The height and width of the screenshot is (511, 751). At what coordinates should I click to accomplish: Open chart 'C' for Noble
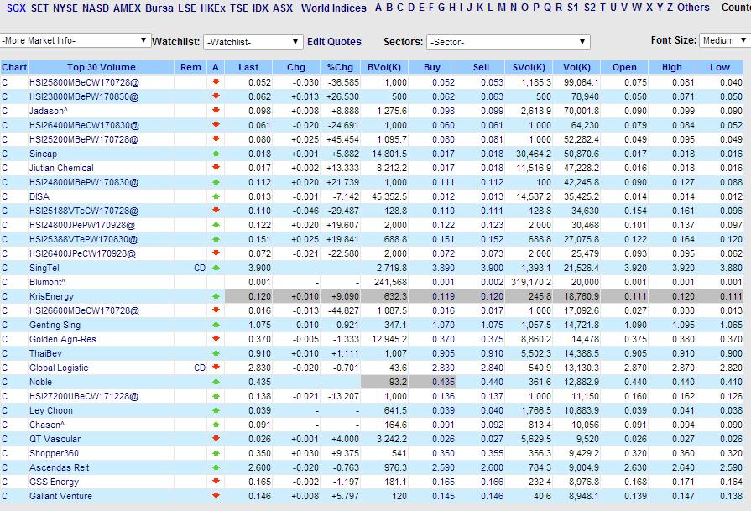point(5,382)
